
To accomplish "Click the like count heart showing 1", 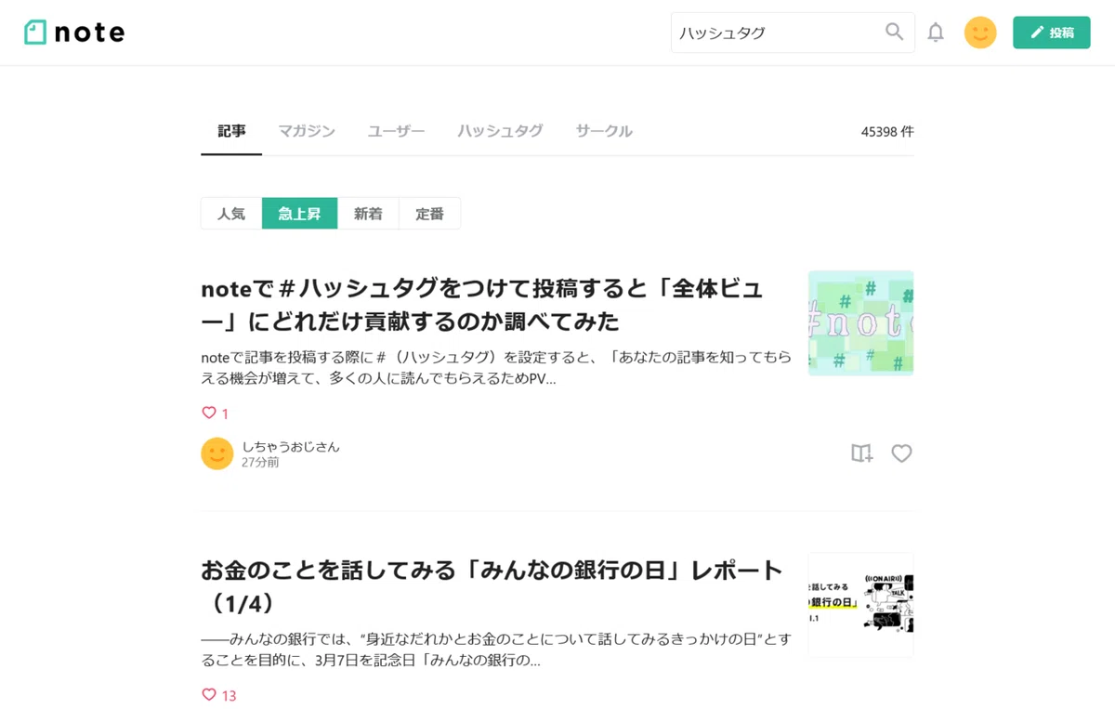I will tap(215, 414).
